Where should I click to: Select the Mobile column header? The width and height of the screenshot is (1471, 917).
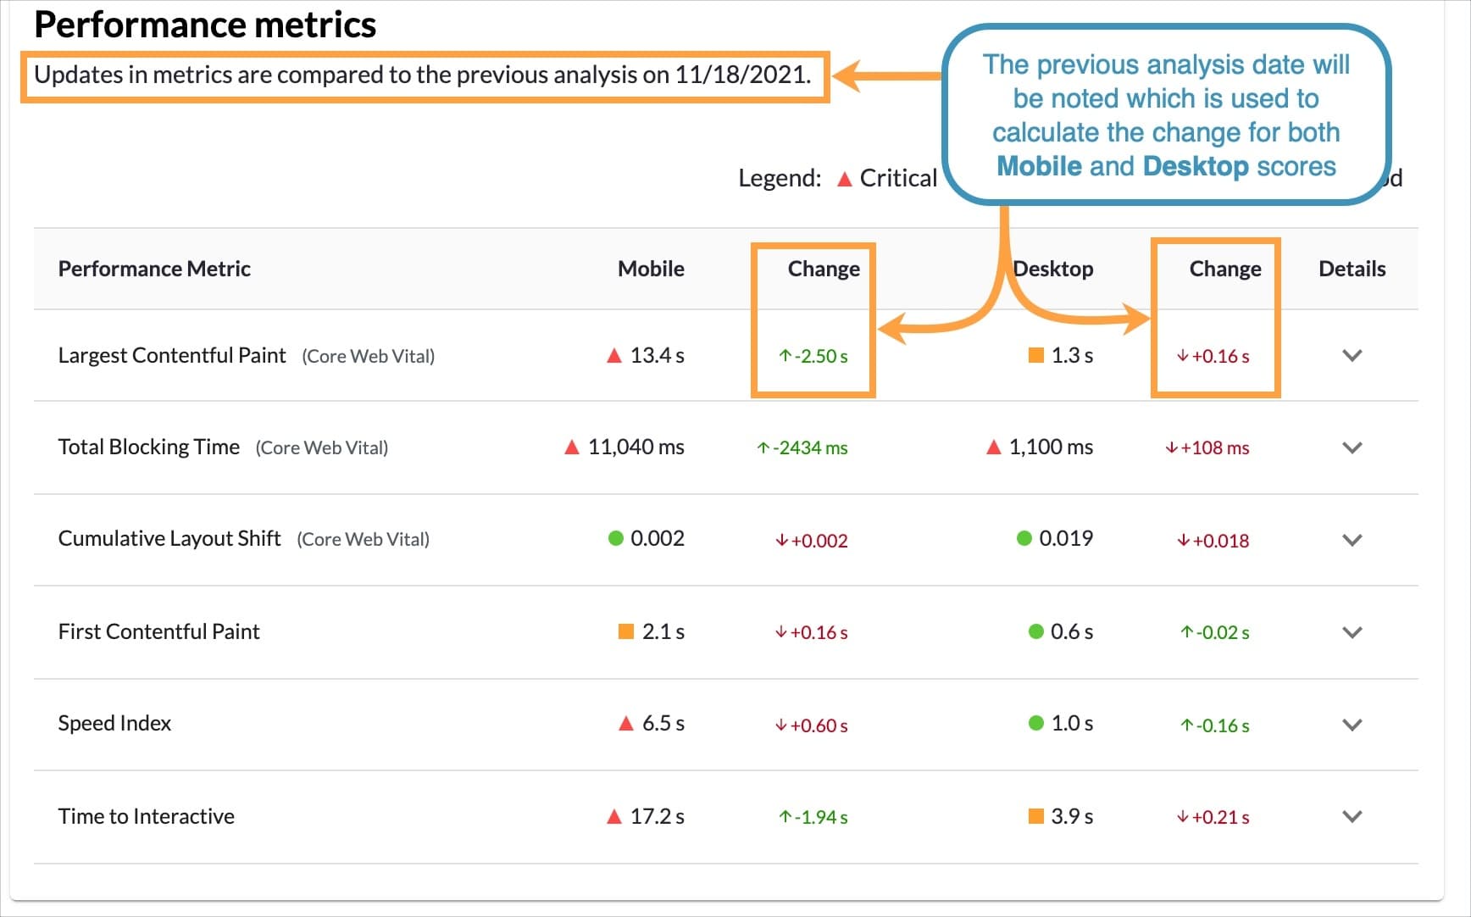650,269
